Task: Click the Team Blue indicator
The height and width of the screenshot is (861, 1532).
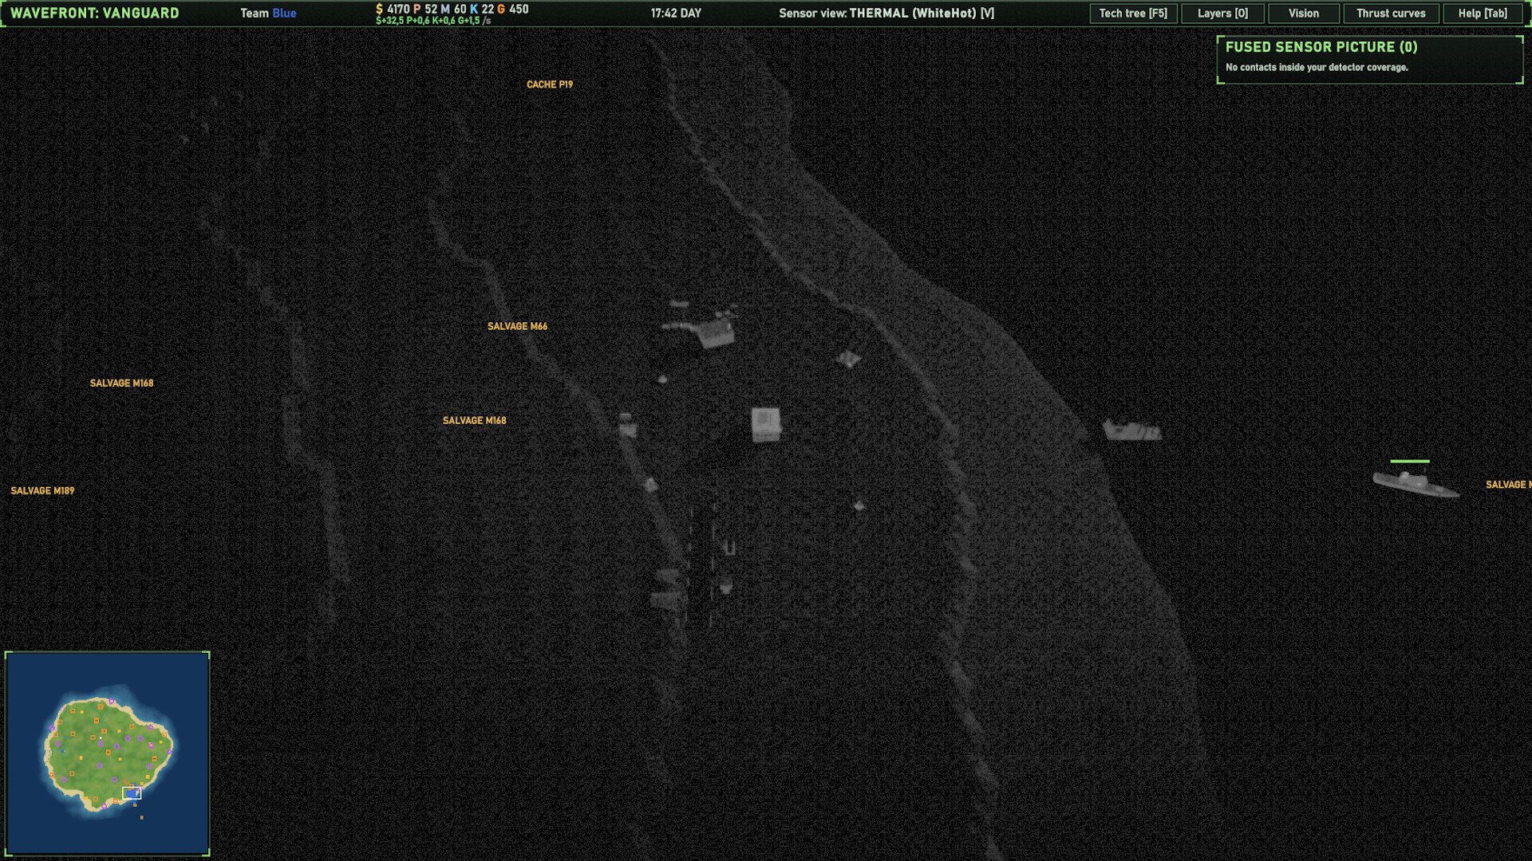Action: (x=268, y=14)
